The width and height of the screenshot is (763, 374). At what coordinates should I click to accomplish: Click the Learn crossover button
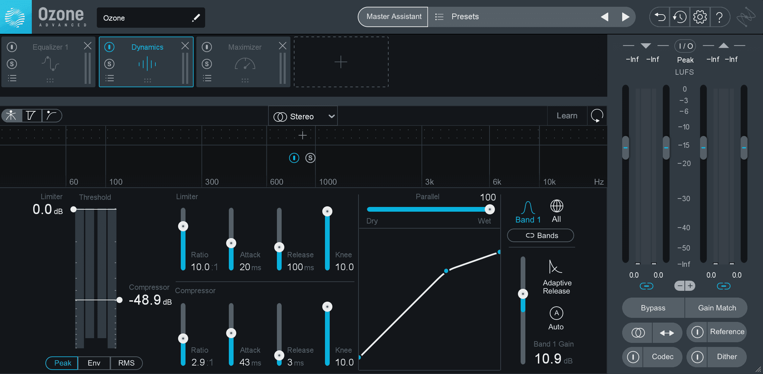pos(567,116)
